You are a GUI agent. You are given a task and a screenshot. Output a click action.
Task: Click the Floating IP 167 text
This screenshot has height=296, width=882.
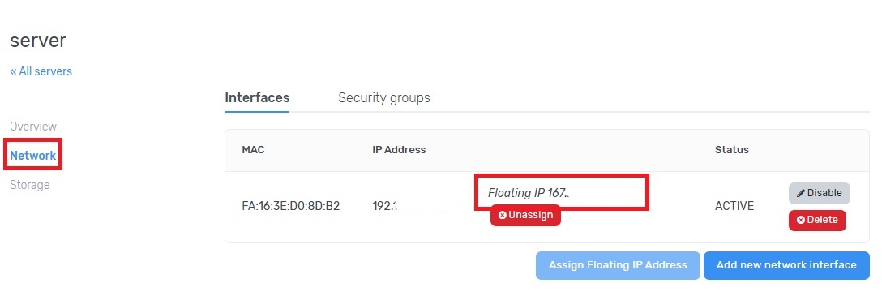coord(529,193)
